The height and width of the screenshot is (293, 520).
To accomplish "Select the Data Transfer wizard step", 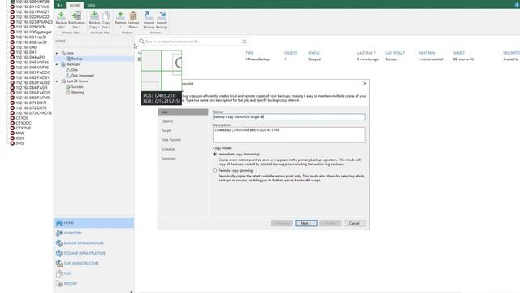I will pos(171,140).
